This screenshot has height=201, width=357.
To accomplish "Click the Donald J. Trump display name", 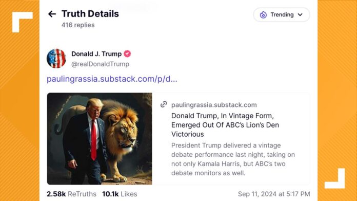I will [96, 54].
